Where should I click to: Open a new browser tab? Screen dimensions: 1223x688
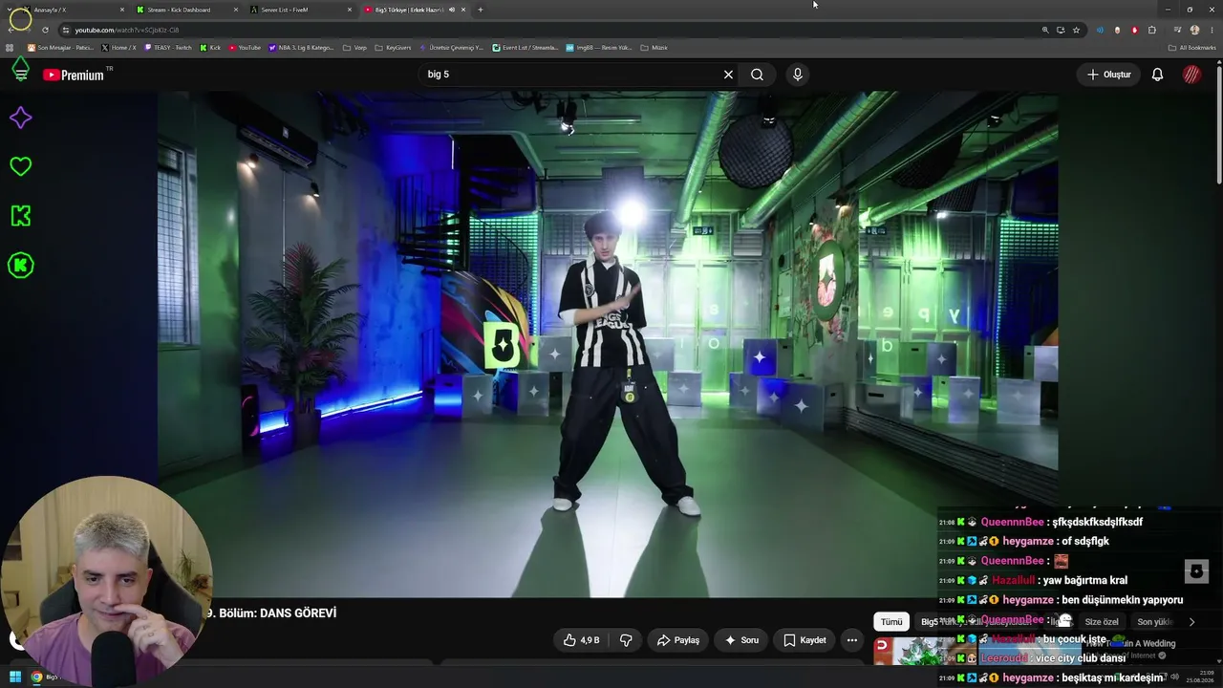(480, 10)
